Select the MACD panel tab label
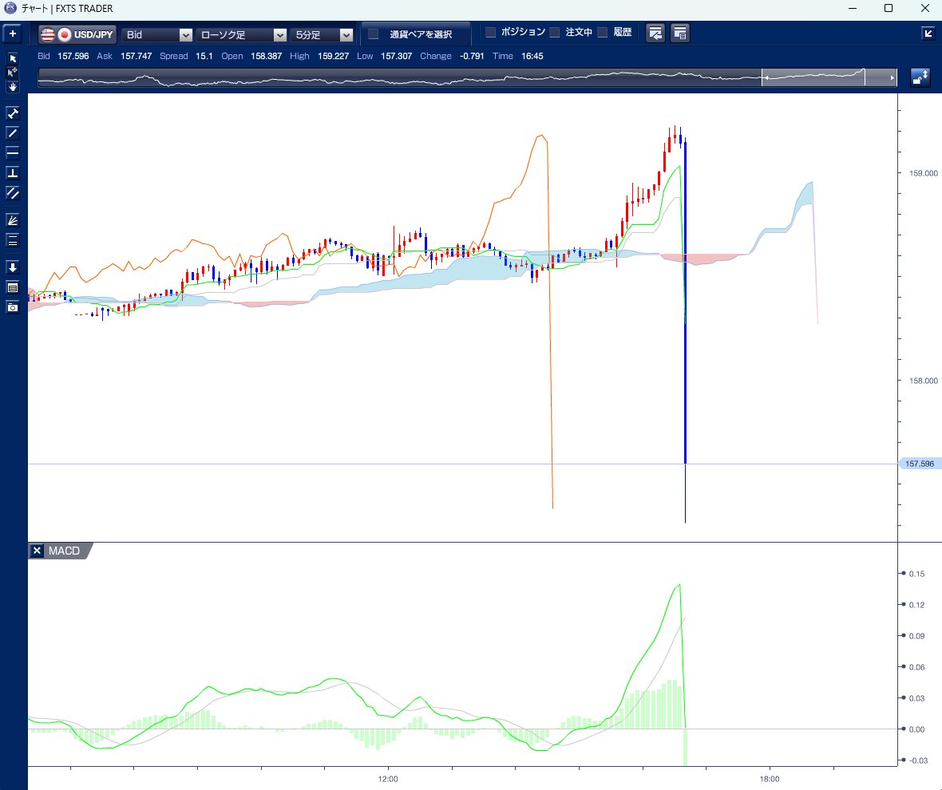 point(64,551)
